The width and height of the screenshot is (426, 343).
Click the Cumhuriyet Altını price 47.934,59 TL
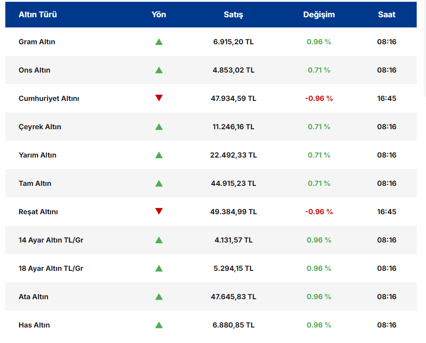tap(233, 99)
